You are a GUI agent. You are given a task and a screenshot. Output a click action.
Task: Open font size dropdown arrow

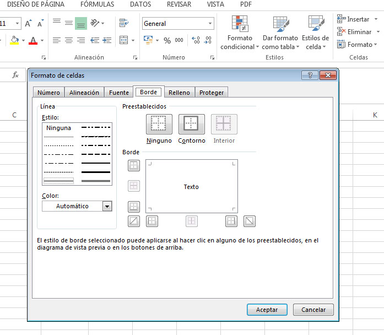click(17, 24)
